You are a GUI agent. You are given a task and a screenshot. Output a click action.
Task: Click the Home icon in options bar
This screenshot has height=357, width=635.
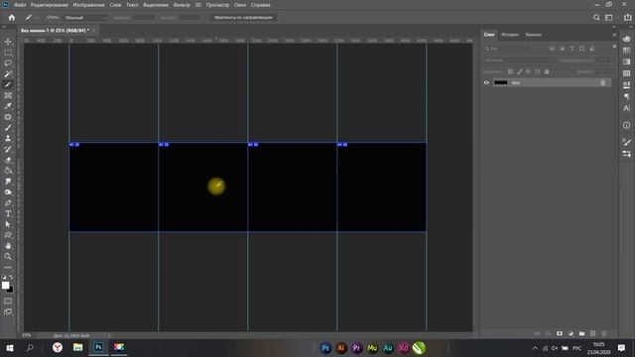click(x=12, y=18)
